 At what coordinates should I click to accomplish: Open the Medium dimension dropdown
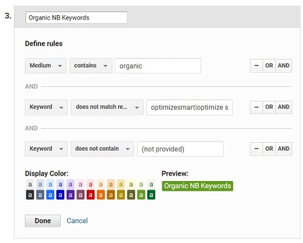click(x=45, y=66)
